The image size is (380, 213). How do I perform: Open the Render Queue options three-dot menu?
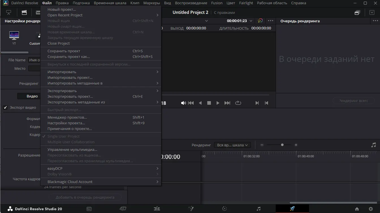[x=375, y=21]
